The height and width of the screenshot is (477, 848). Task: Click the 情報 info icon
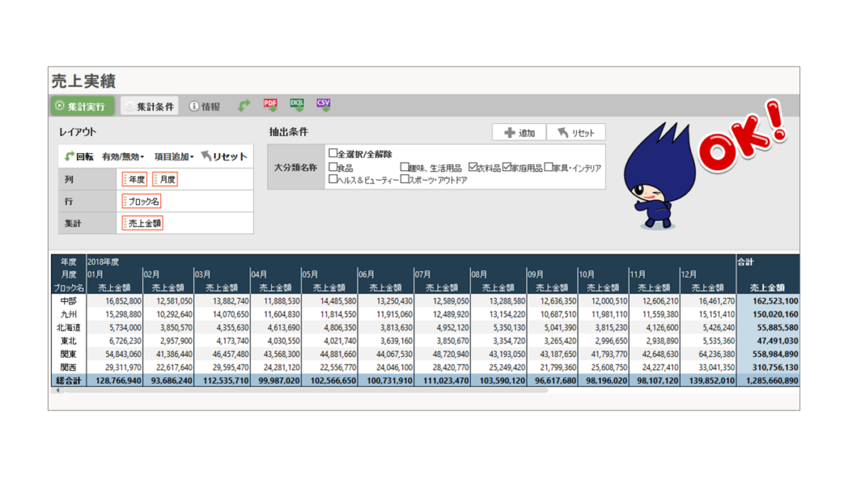click(x=194, y=105)
